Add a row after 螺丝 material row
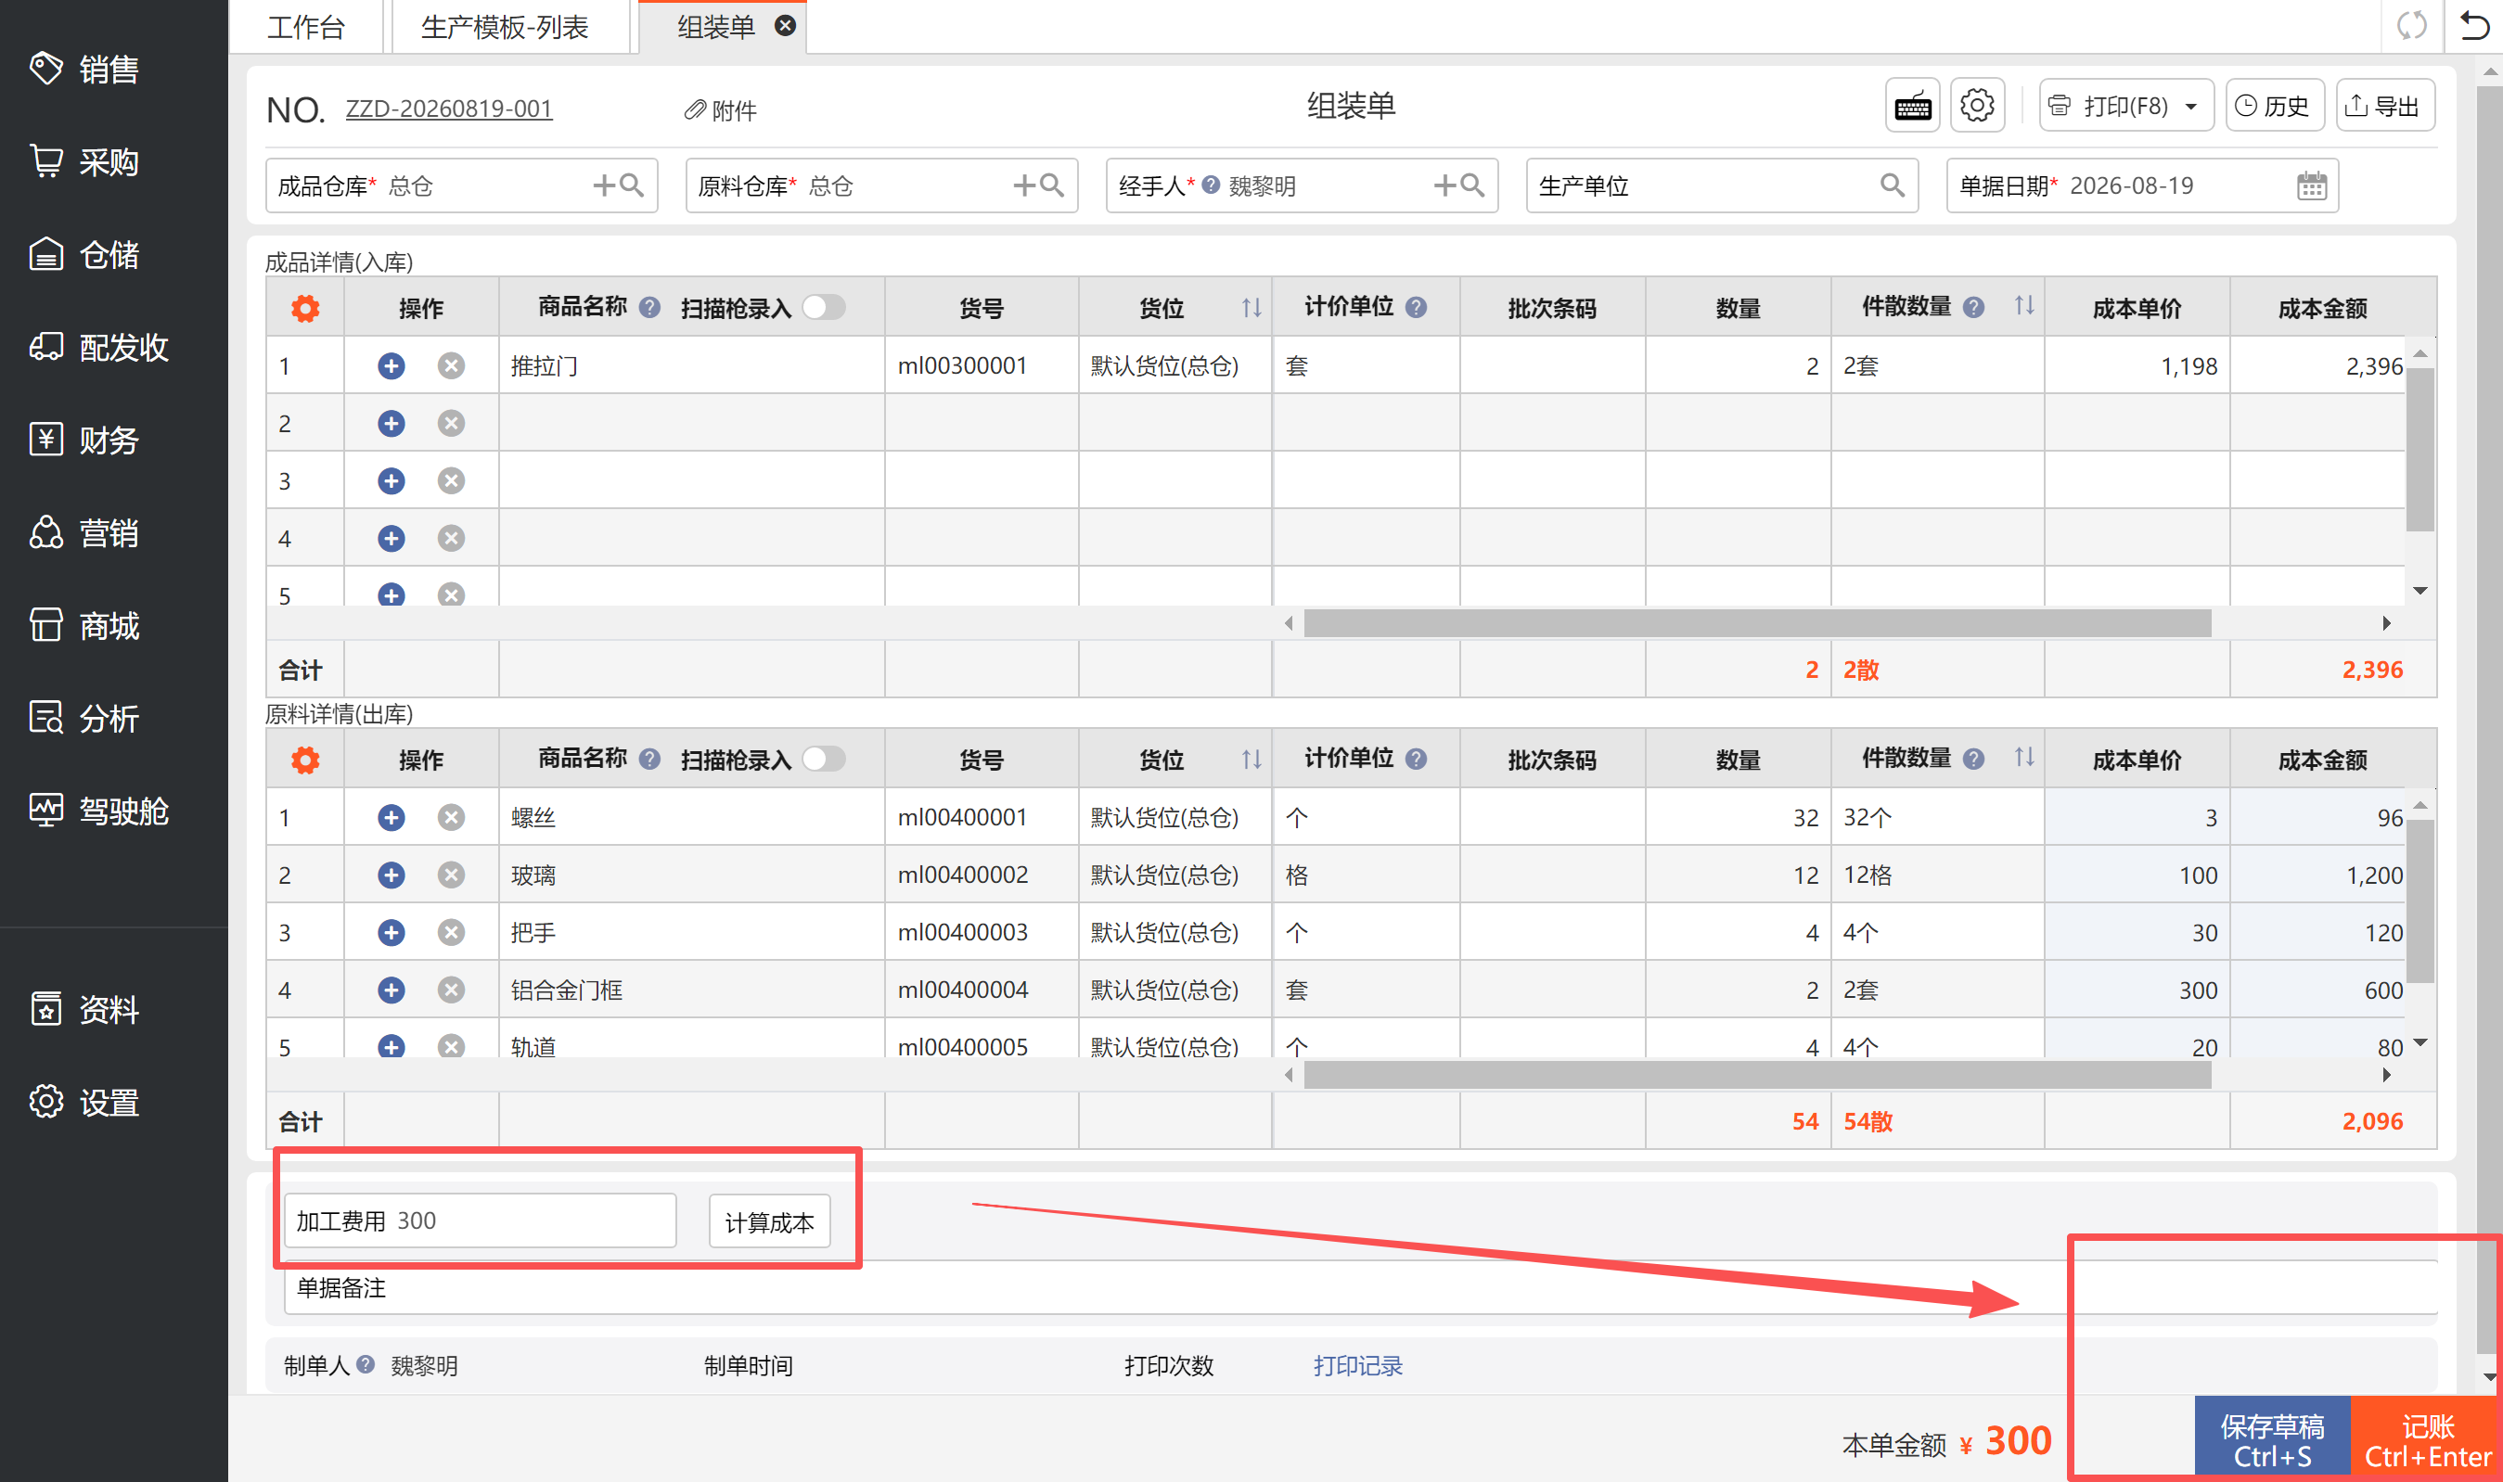 391,818
